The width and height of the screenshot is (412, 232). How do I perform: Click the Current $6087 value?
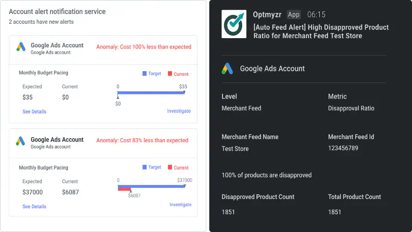[x=71, y=192]
